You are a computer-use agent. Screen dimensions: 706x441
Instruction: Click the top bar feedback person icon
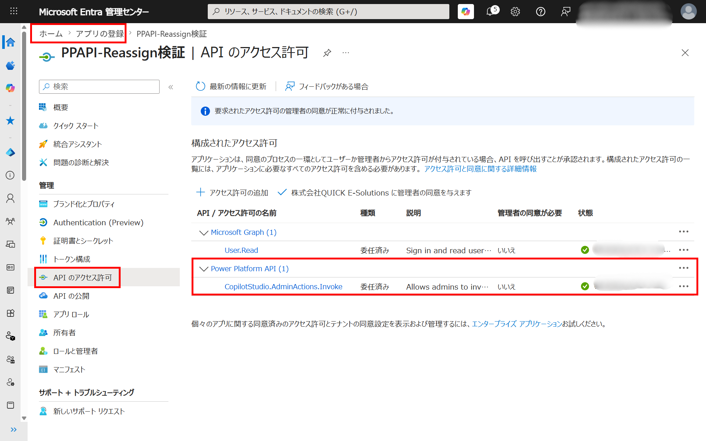click(x=566, y=11)
